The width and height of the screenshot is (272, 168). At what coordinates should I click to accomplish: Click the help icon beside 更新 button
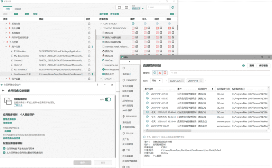[243, 66]
